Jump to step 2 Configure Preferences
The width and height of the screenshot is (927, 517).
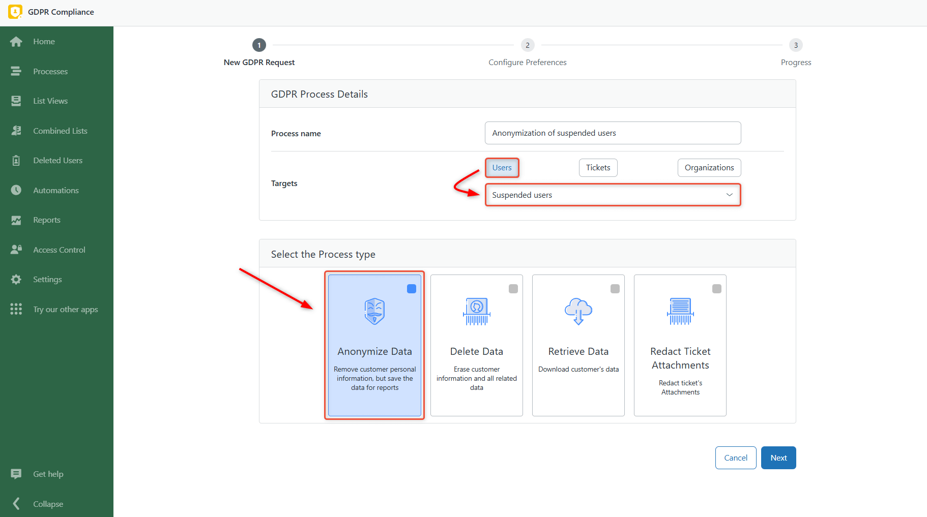[x=527, y=45]
